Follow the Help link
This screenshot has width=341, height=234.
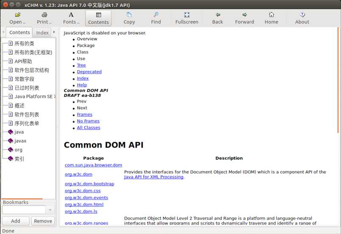pyautogui.click(x=82, y=85)
